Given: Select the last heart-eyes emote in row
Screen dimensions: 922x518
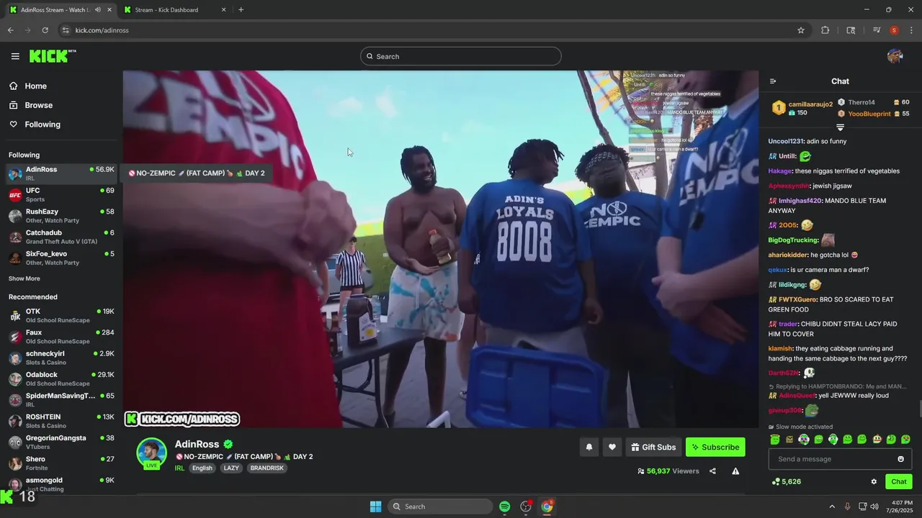Looking at the screenshot, I should 905,440.
